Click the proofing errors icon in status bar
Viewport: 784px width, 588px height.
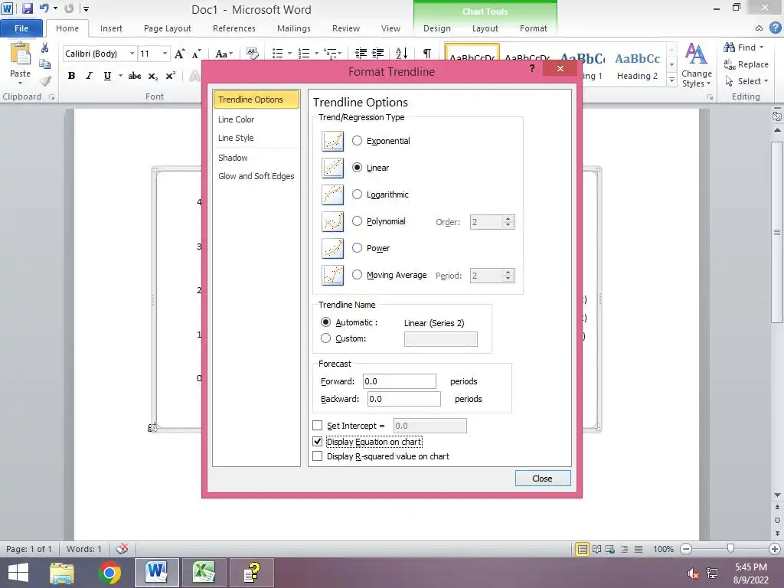[122, 549]
